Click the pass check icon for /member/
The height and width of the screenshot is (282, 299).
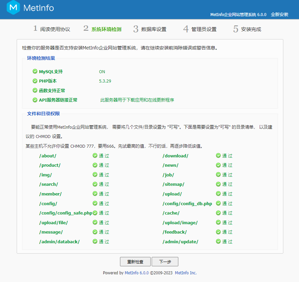(x=95, y=194)
